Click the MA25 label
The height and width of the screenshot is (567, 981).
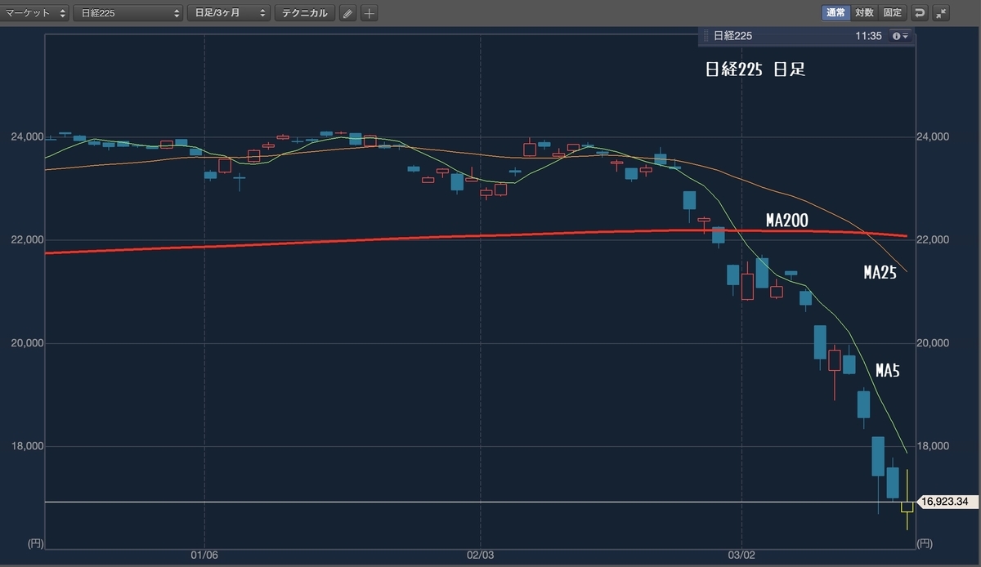pos(880,273)
